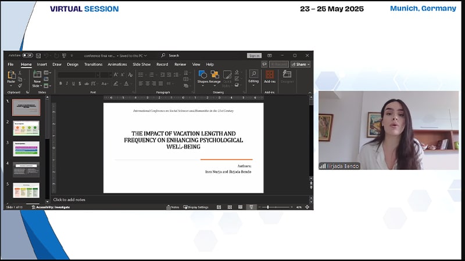Image resolution: width=465 pixels, height=261 pixels.
Task: Open Display Settings in status bar
Action: point(196,207)
